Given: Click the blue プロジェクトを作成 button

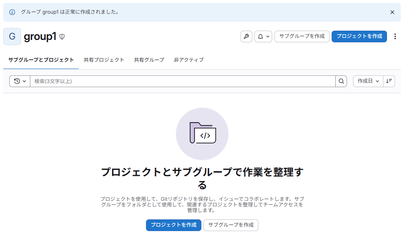Looking at the screenshot, I should coord(359,36).
